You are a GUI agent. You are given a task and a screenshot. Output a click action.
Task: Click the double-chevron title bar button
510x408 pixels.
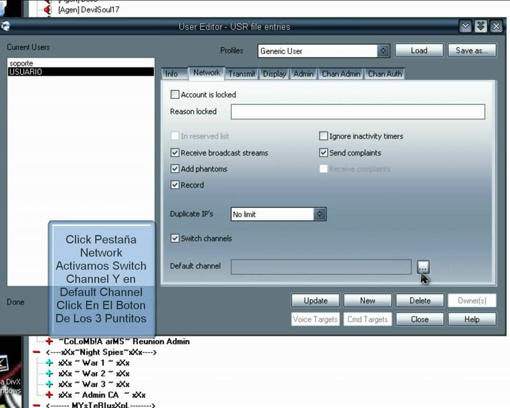click(481, 27)
